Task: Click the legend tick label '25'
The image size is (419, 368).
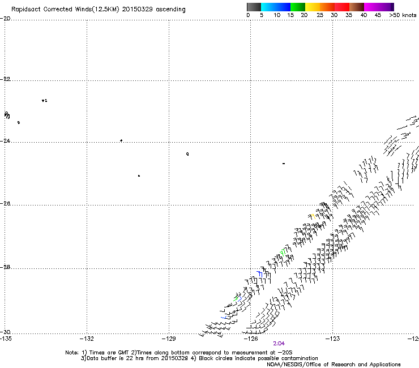Action: pyautogui.click(x=320, y=15)
